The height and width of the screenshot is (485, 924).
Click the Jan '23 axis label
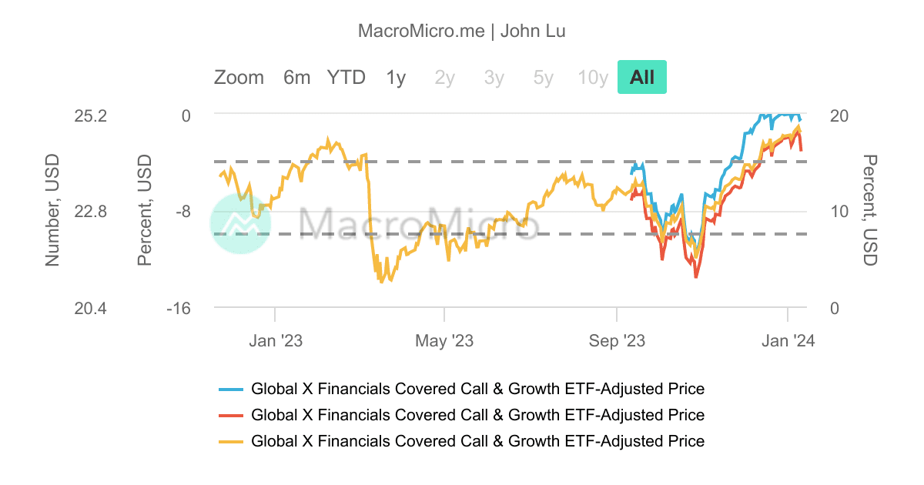pos(277,339)
